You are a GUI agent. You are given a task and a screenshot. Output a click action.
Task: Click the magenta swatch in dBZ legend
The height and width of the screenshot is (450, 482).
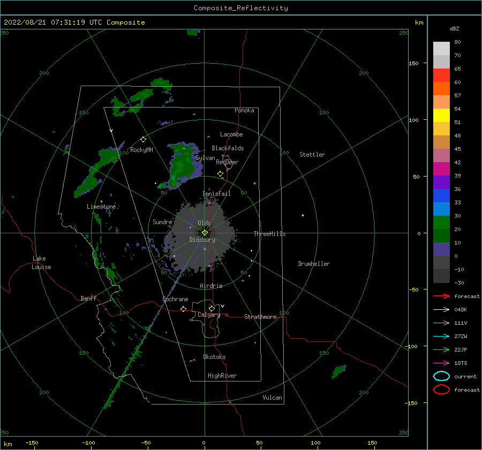coord(441,169)
